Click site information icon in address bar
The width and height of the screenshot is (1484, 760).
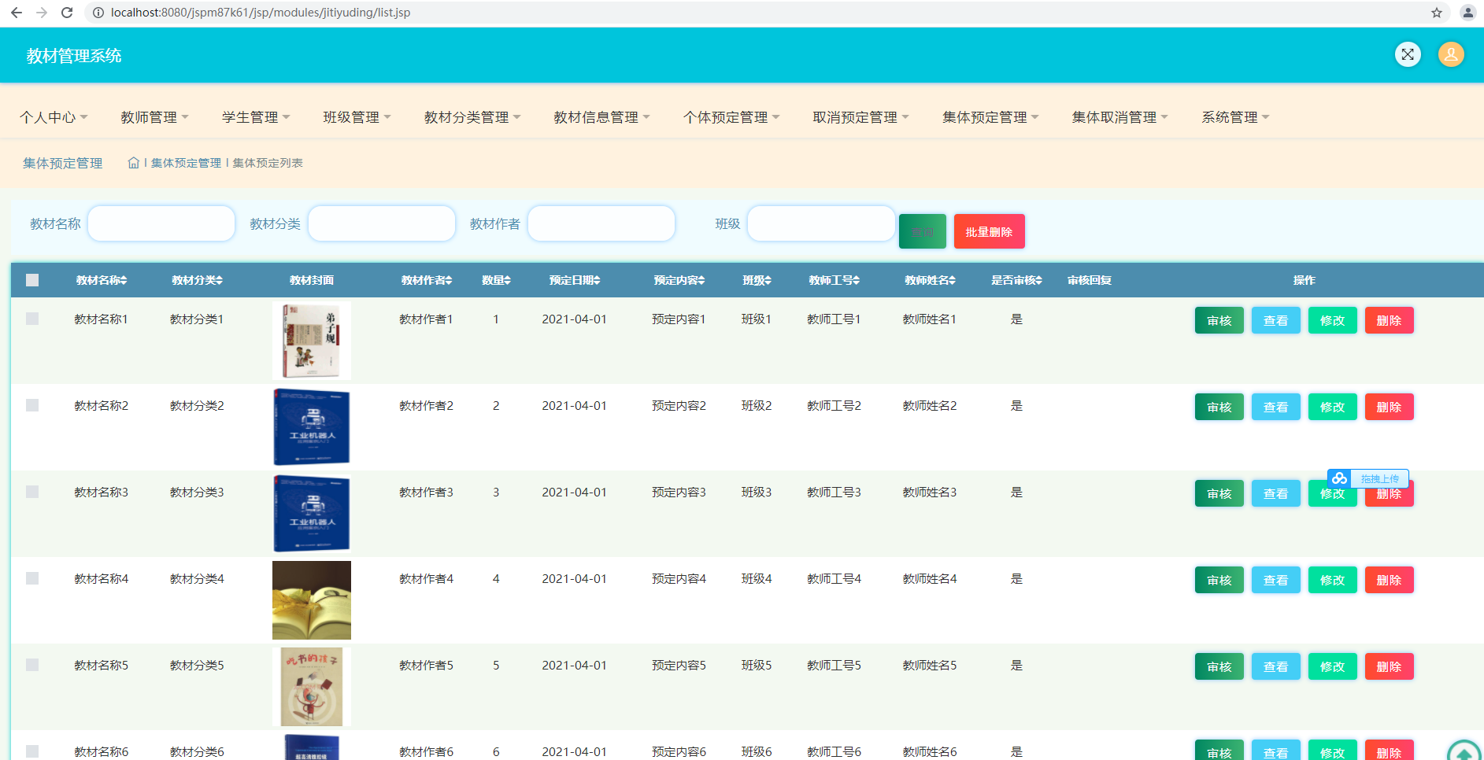98,13
